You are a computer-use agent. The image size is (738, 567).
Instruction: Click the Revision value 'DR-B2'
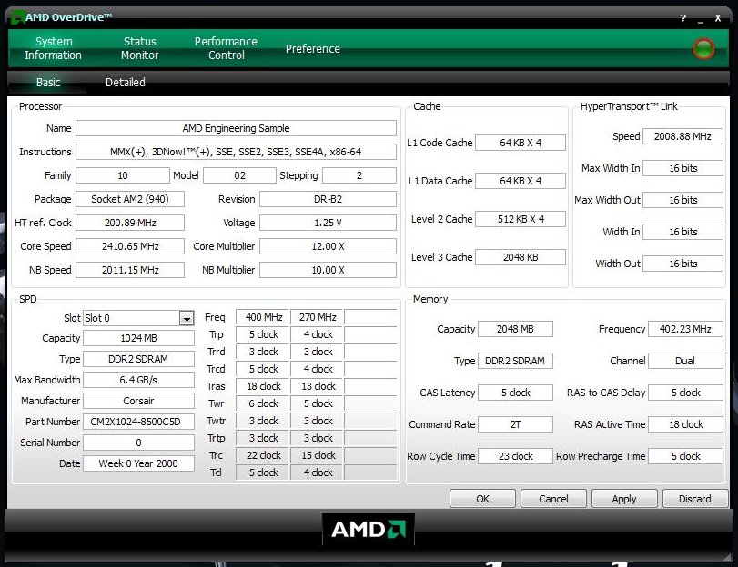(329, 199)
